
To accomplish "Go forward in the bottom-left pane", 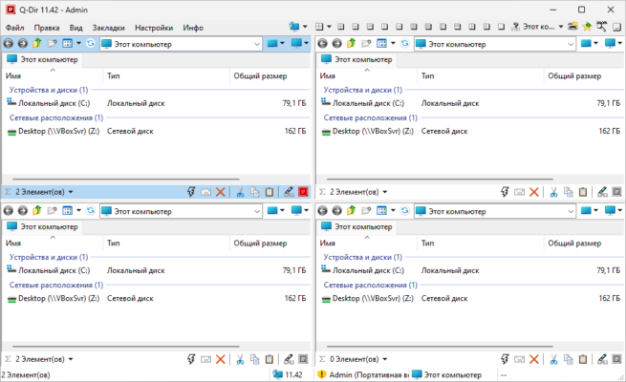I will [23, 210].
